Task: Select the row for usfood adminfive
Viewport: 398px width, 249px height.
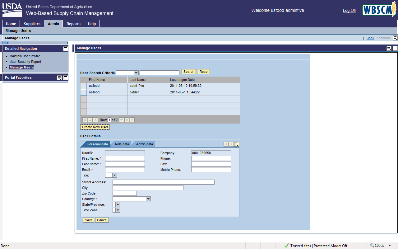Action: tap(84, 86)
